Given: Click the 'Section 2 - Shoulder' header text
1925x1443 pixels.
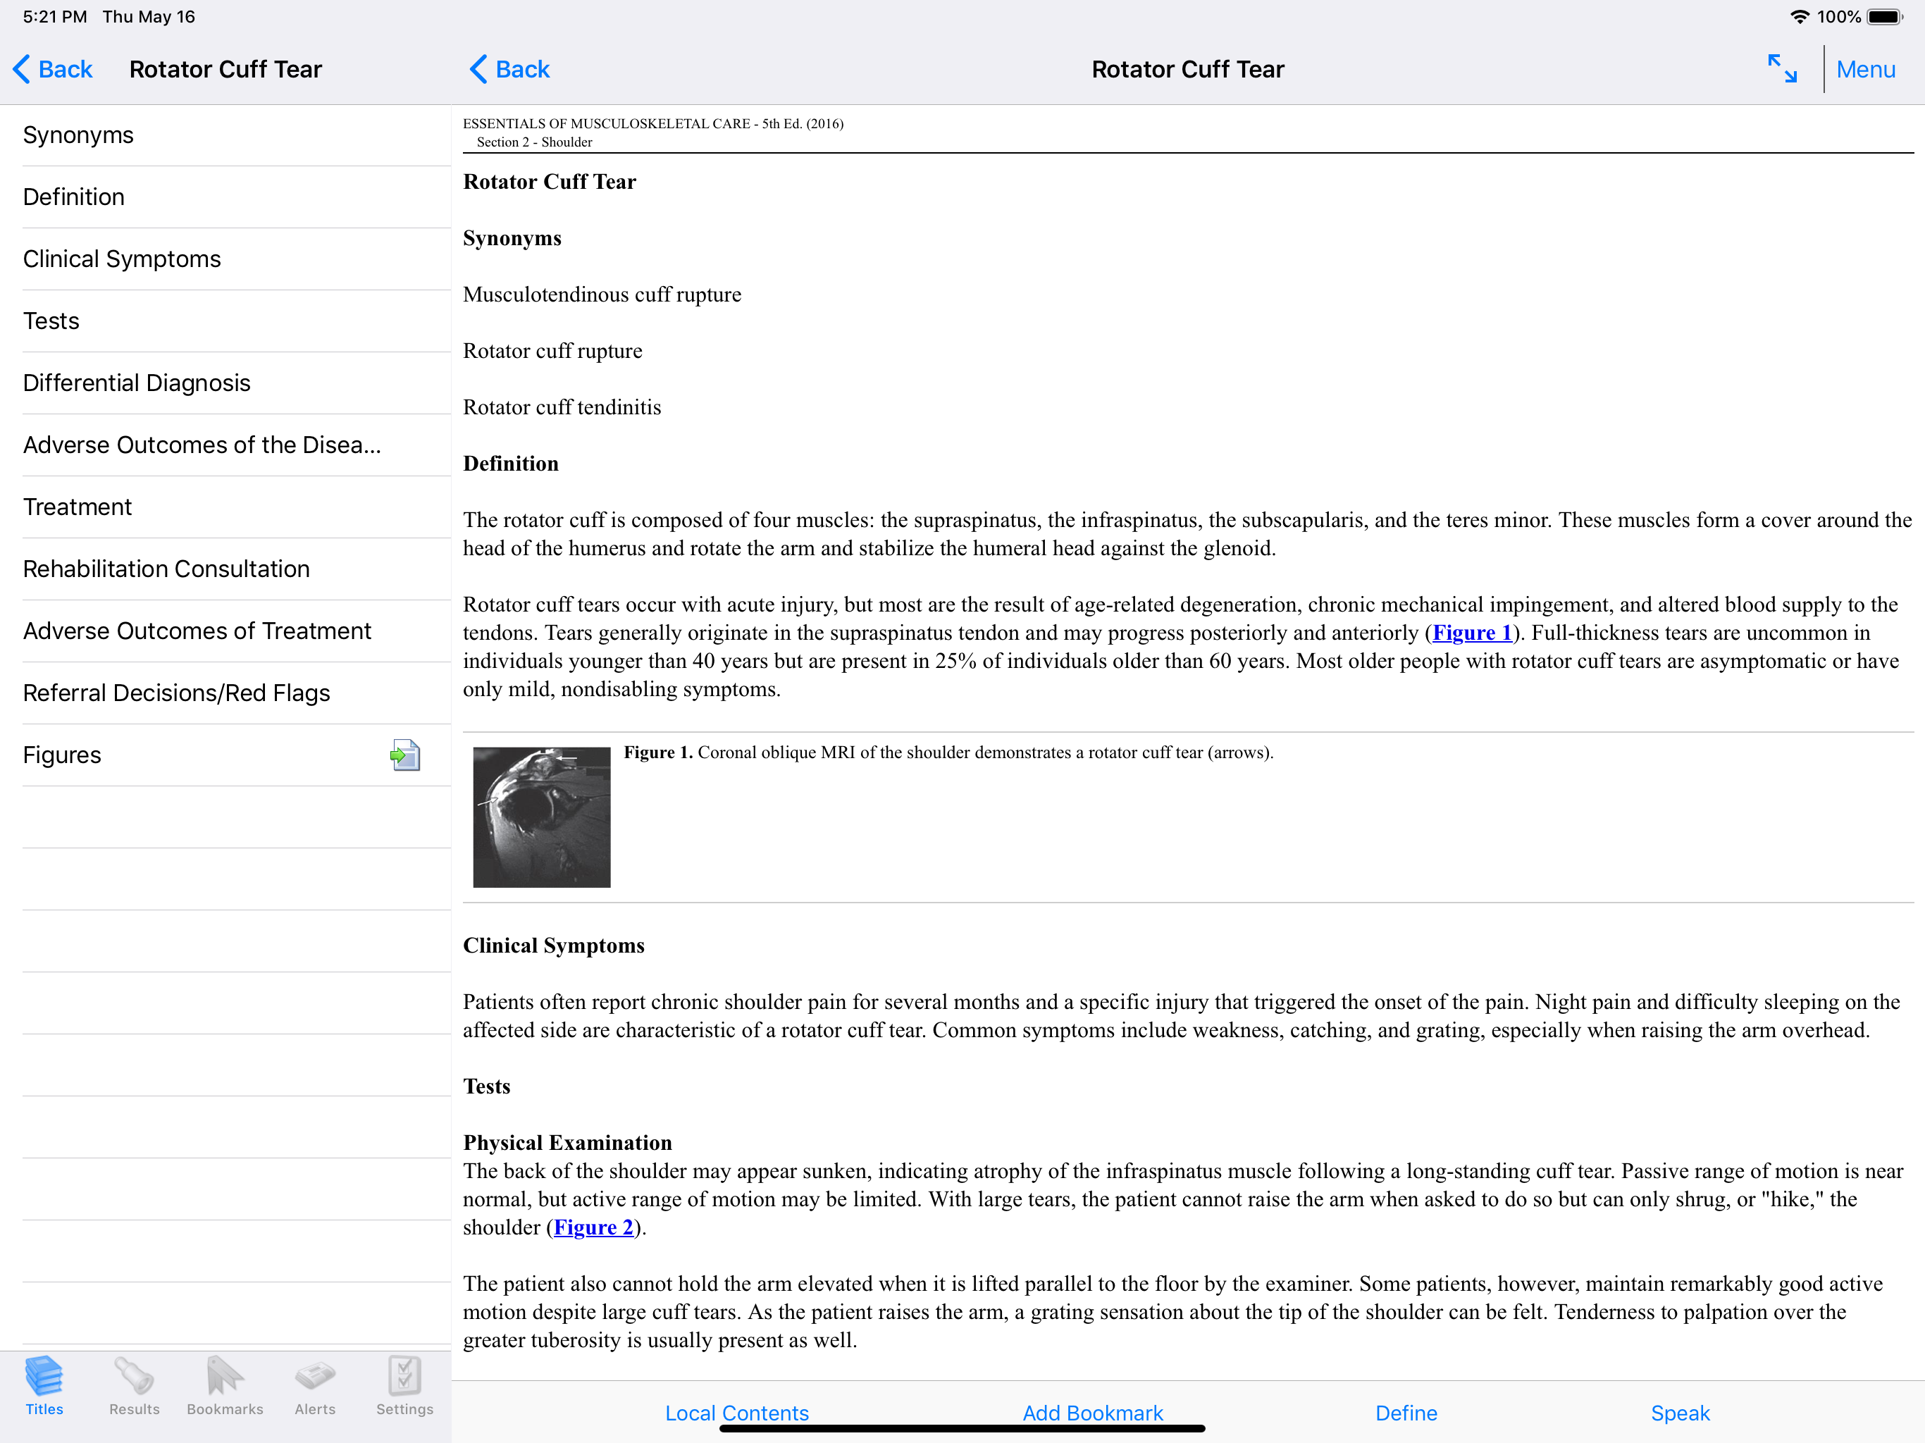Looking at the screenshot, I should click(534, 142).
